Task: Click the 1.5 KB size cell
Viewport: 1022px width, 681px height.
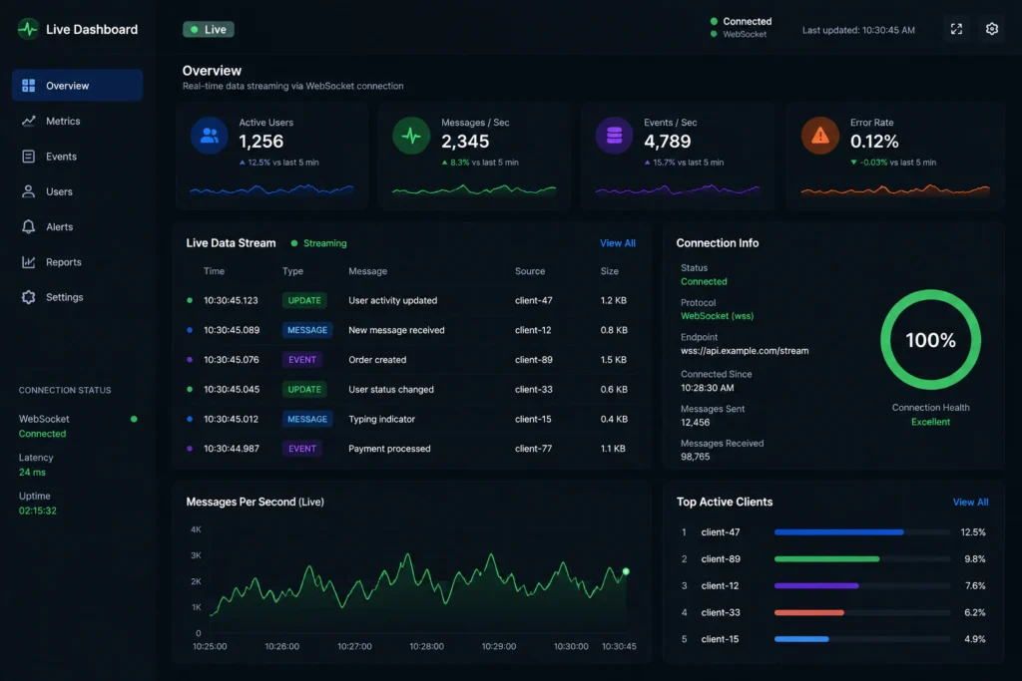Action: tap(614, 359)
